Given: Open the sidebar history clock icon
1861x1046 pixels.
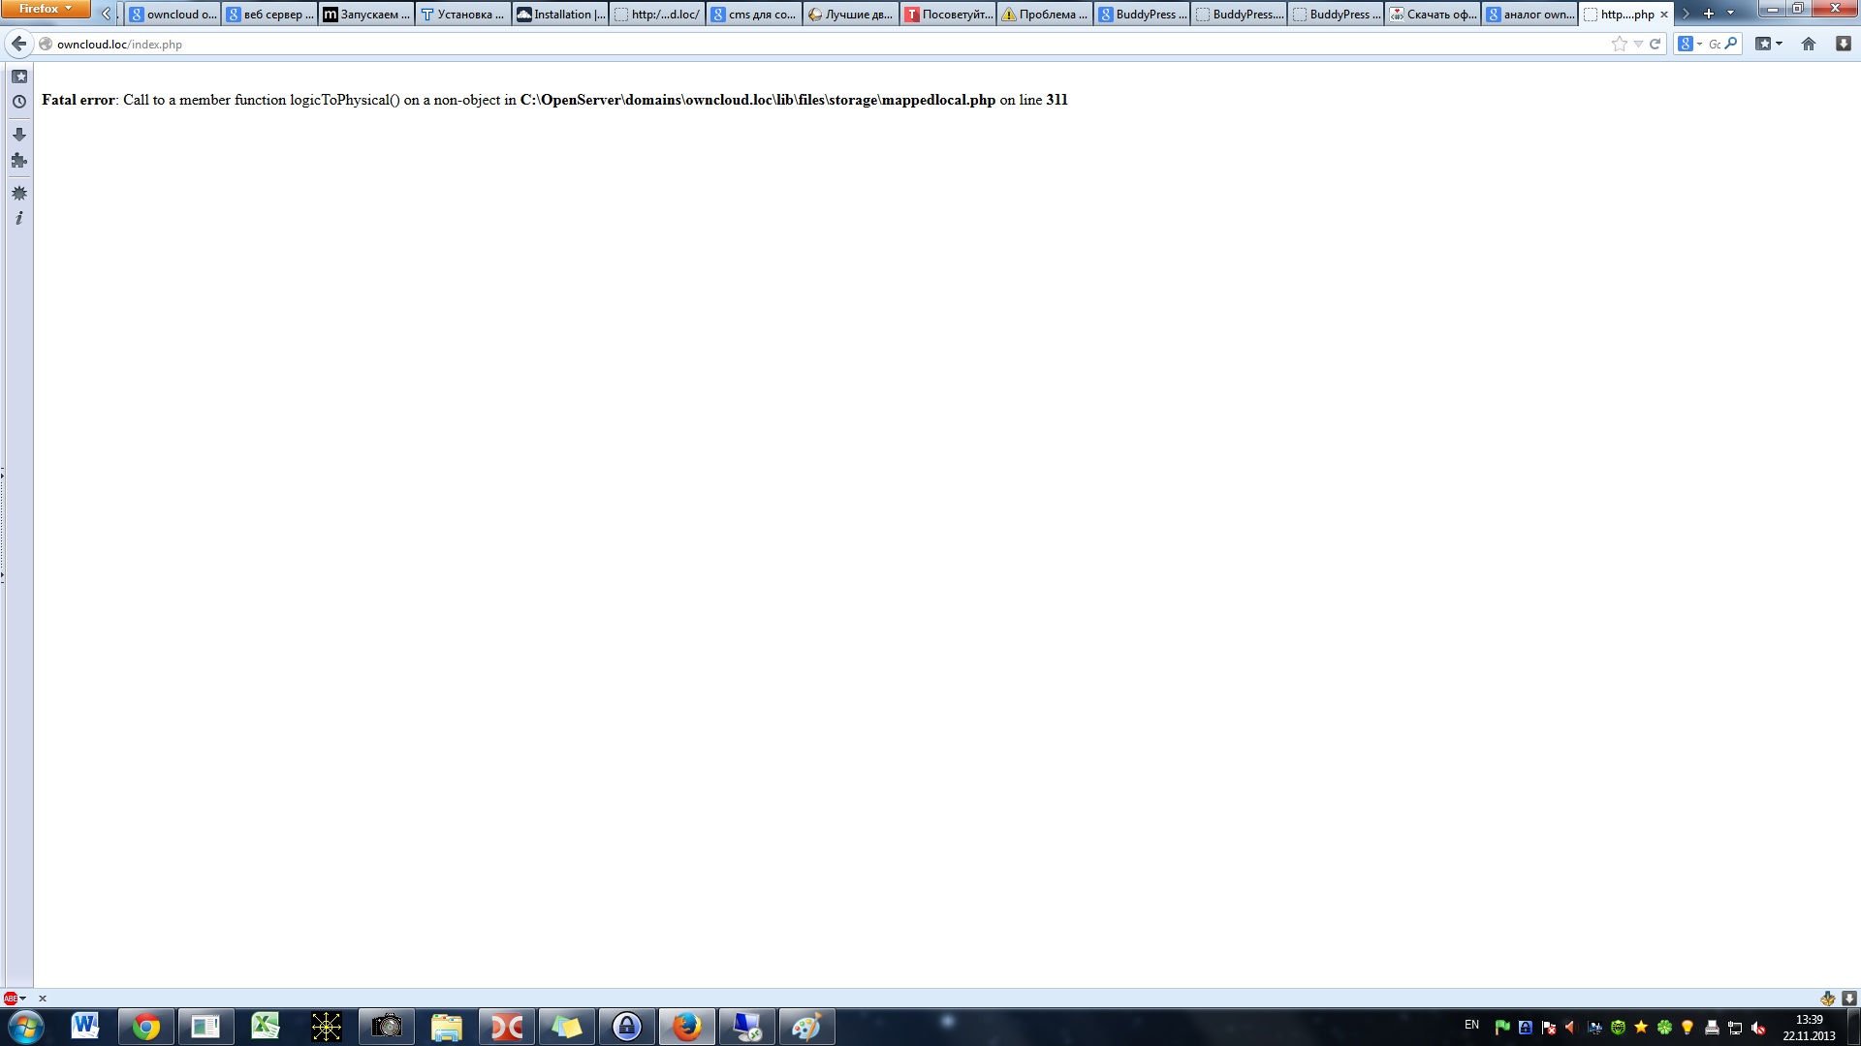Looking at the screenshot, I should 18,102.
